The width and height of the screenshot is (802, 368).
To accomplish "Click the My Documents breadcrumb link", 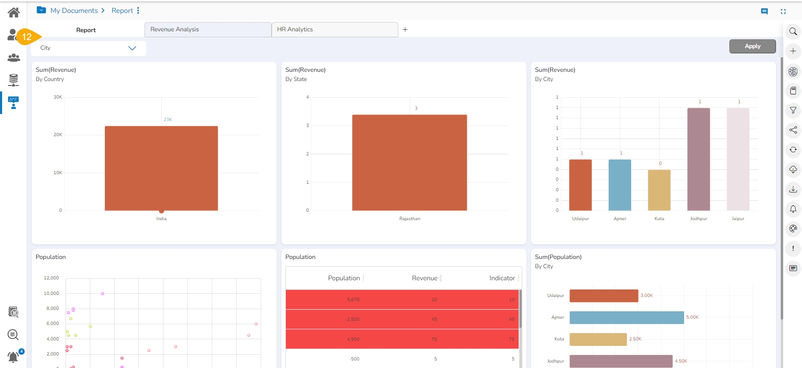I will 74,10.
